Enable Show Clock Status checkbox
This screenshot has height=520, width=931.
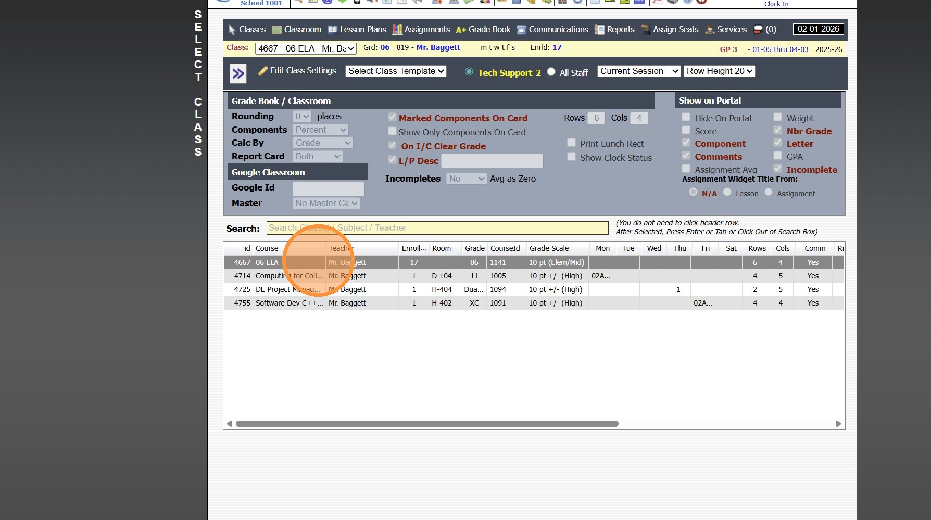tap(571, 157)
